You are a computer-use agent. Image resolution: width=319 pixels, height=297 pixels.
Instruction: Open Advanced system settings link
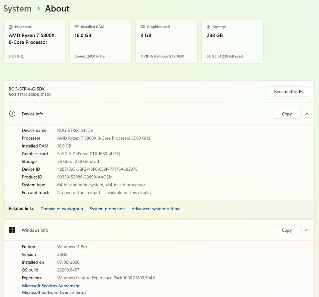point(156,209)
